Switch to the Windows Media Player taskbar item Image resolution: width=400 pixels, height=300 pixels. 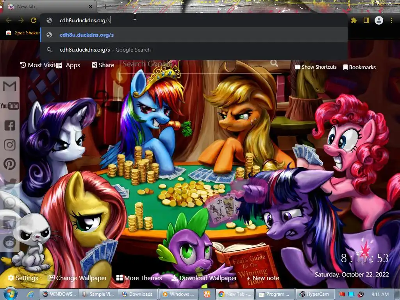click(179, 294)
